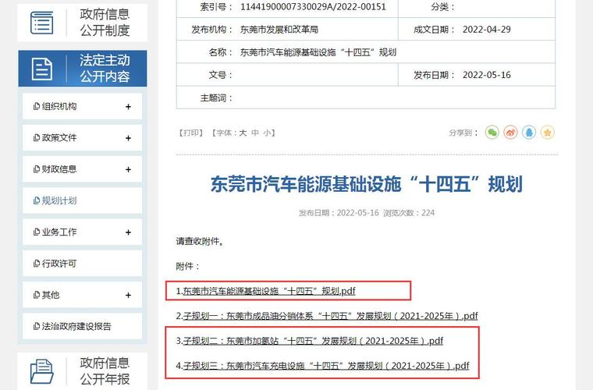Set font size to 大

tap(243, 133)
